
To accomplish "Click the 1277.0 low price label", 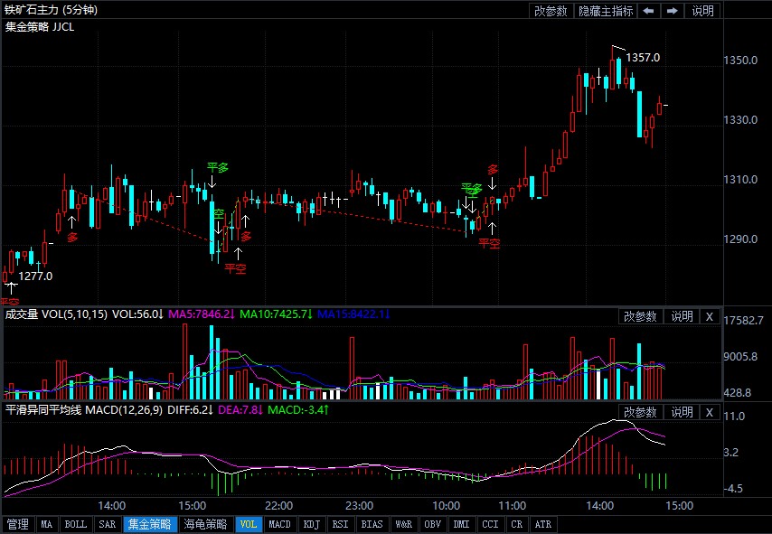I will click(35, 276).
